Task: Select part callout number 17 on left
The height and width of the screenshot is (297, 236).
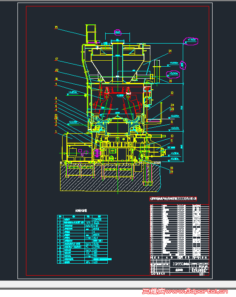Action: tap(57, 59)
